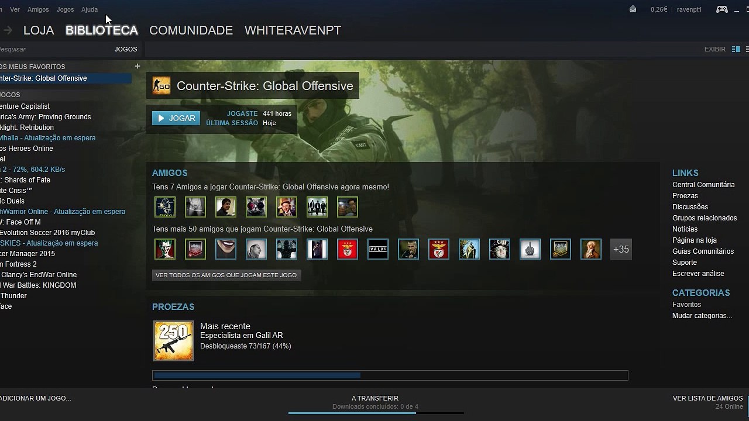Viewport: 749px width, 421px height.
Task: Open Grupos relacionados link
Action: pyautogui.click(x=705, y=218)
